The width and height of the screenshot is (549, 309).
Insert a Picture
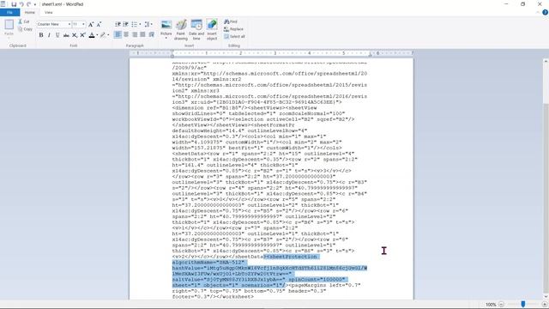click(166, 28)
